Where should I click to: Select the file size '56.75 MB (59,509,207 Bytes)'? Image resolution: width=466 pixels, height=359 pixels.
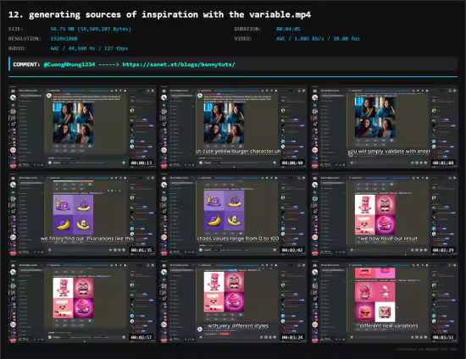click(91, 29)
